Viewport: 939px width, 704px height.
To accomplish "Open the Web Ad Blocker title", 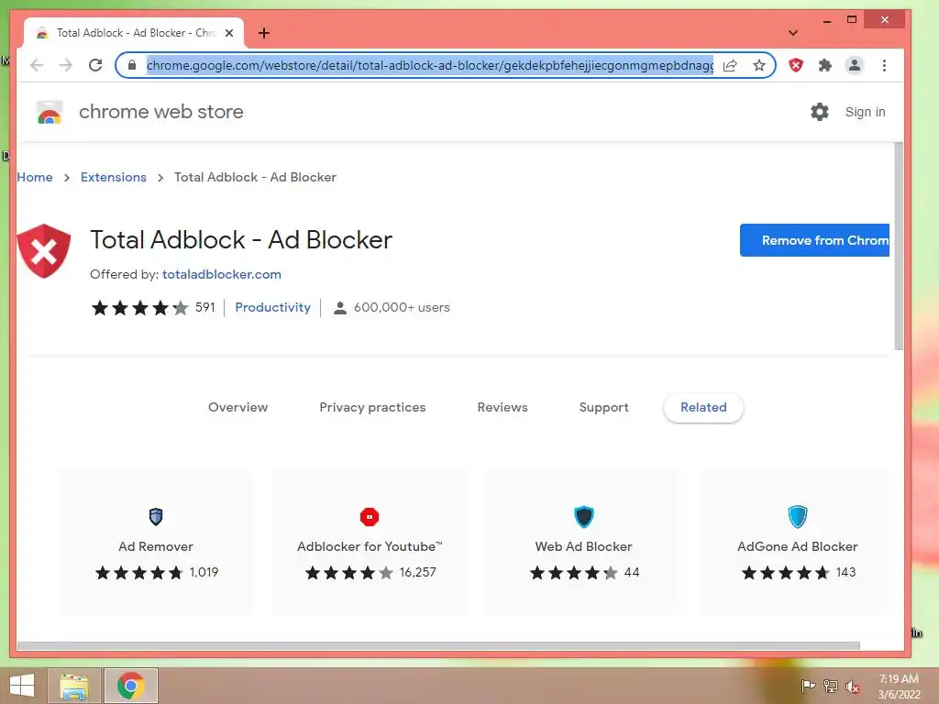I will [x=584, y=546].
